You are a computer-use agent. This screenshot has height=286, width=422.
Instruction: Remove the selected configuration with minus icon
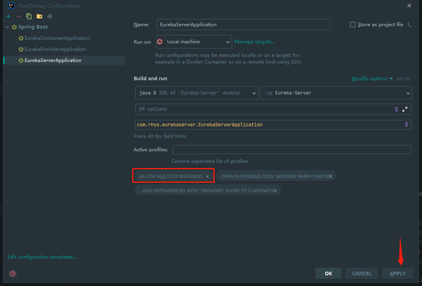[x=19, y=16]
